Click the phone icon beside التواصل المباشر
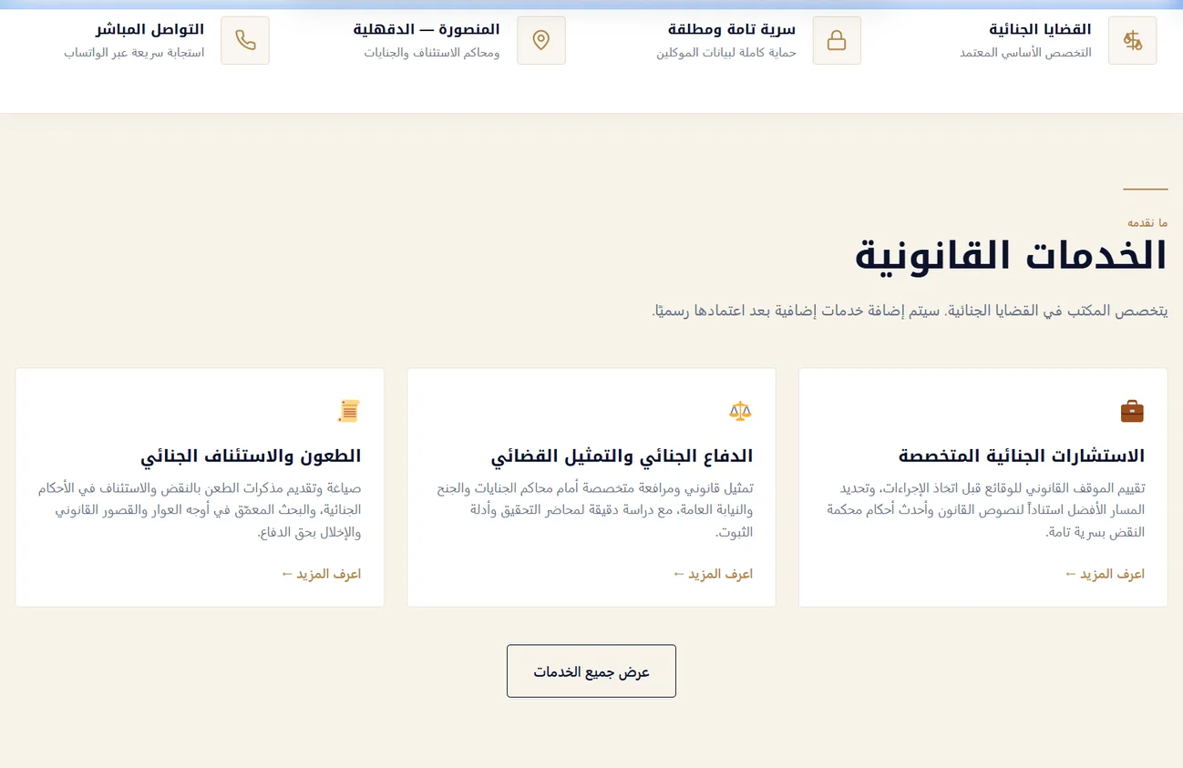The height and width of the screenshot is (768, 1183). click(x=245, y=40)
